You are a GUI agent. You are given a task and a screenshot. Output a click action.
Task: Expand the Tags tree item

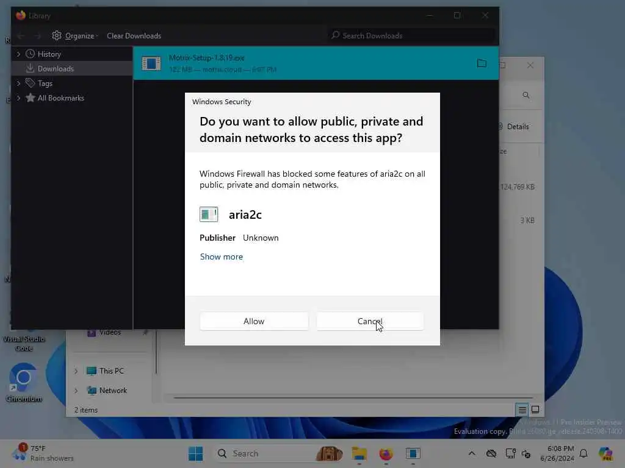tap(18, 83)
